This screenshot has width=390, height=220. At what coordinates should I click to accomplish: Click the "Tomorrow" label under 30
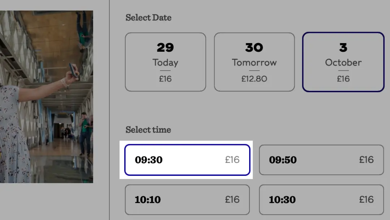click(x=254, y=62)
